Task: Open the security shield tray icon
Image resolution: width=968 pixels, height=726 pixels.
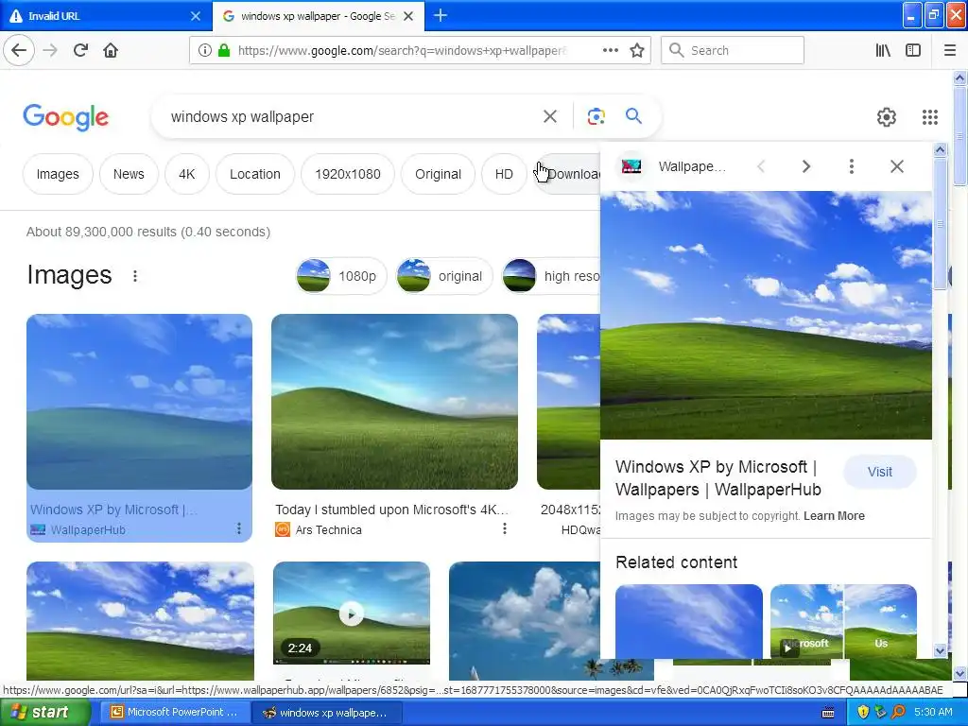Action: click(863, 712)
